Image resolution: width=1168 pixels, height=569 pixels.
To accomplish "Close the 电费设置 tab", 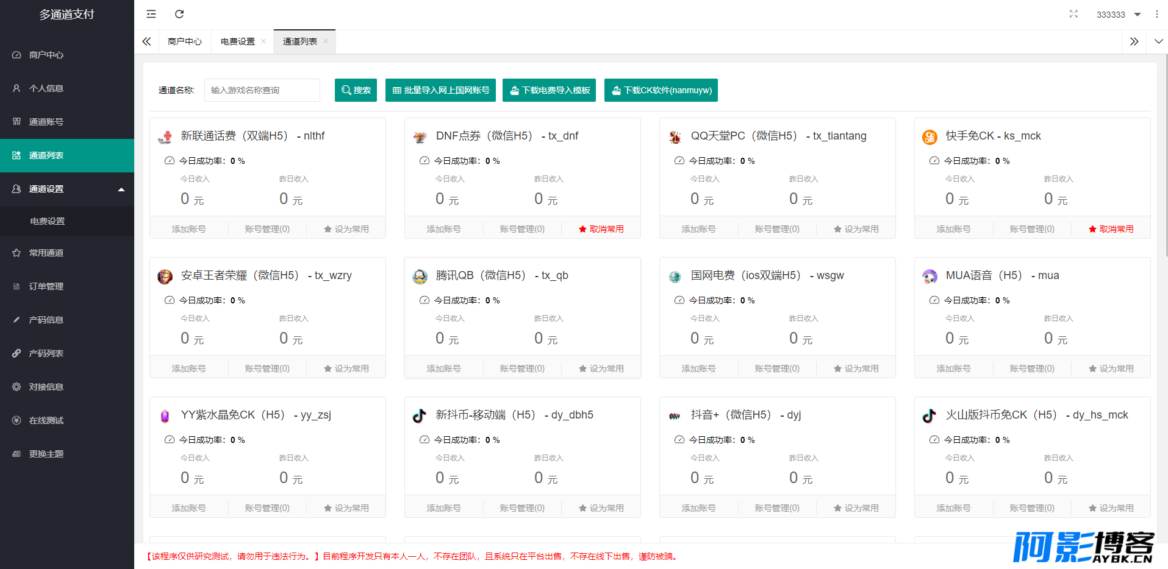I will [263, 41].
